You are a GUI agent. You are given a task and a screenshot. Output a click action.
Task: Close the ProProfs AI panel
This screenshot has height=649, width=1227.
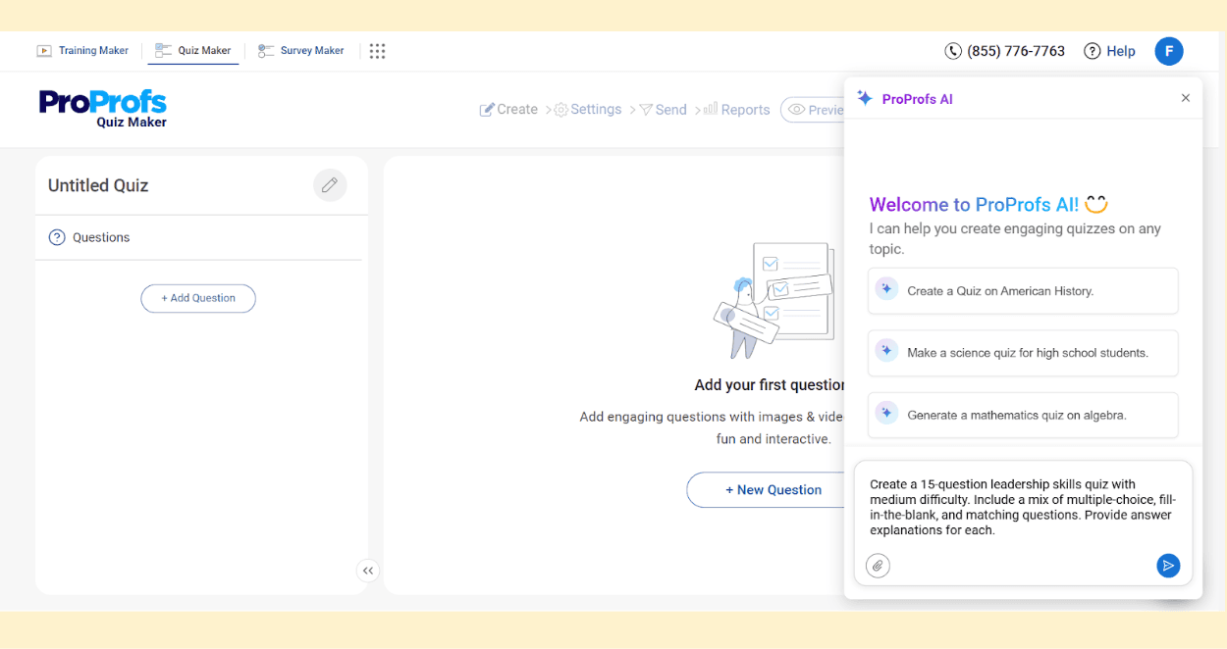(x=1185, y=98)
